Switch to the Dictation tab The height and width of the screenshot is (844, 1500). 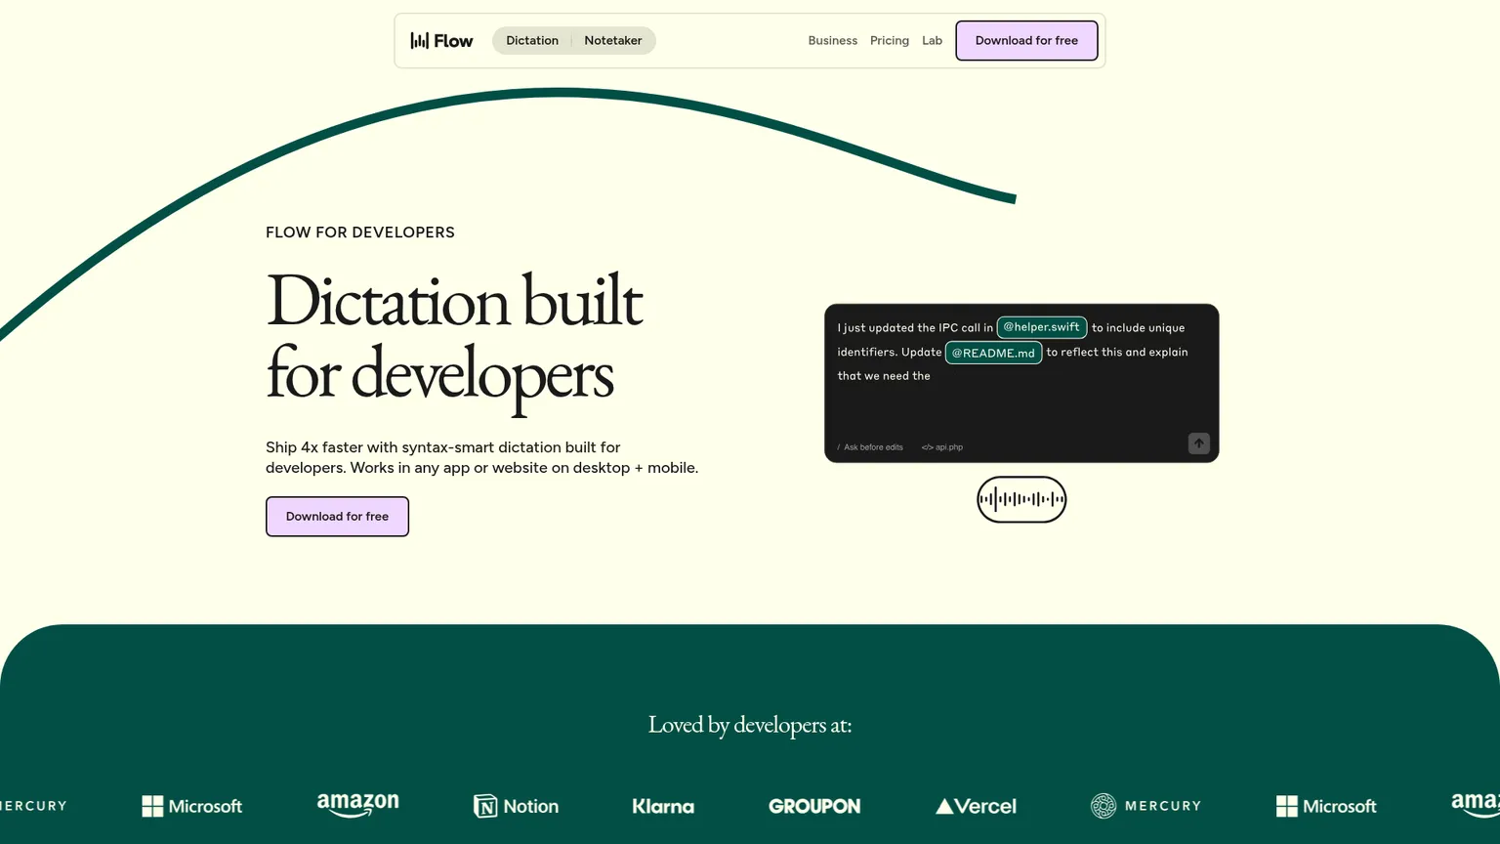pyautogui.click(x=532, y=41)
